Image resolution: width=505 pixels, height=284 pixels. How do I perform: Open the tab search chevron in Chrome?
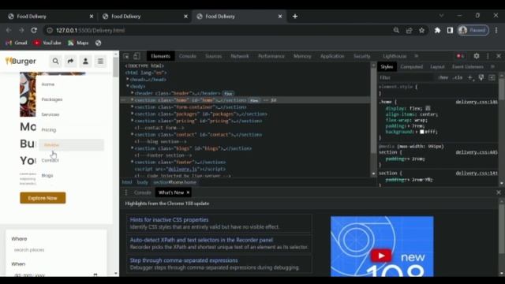click(442, 16)
